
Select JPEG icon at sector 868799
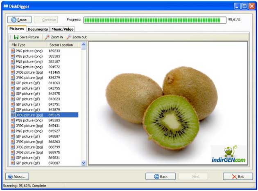click(13, 147)
